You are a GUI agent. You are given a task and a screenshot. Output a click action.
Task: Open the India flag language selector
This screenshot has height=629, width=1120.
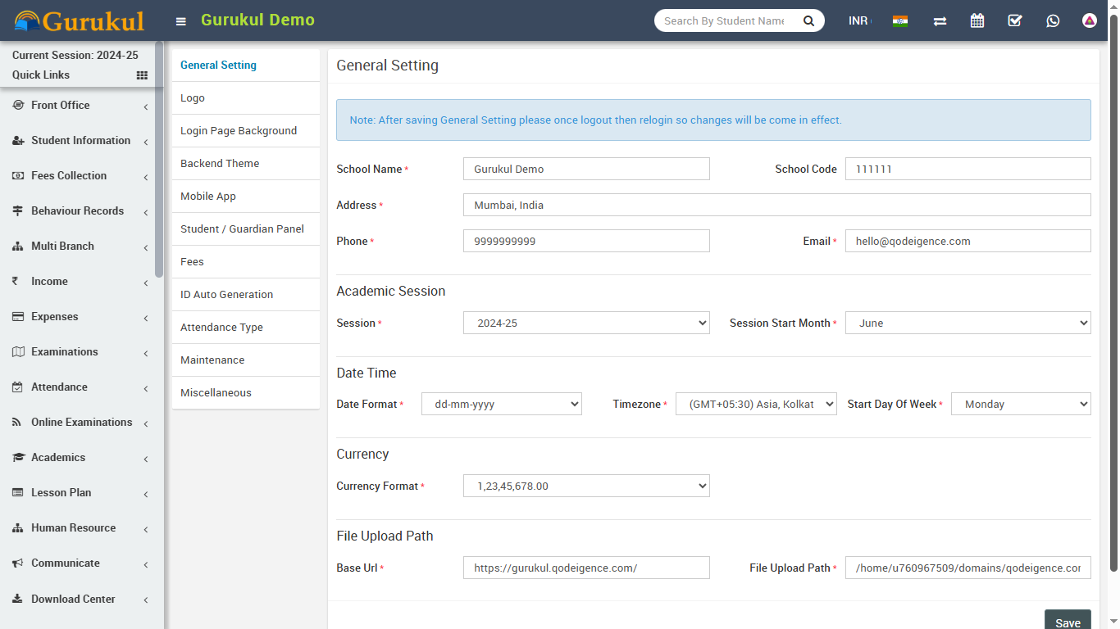click(900, 20)
